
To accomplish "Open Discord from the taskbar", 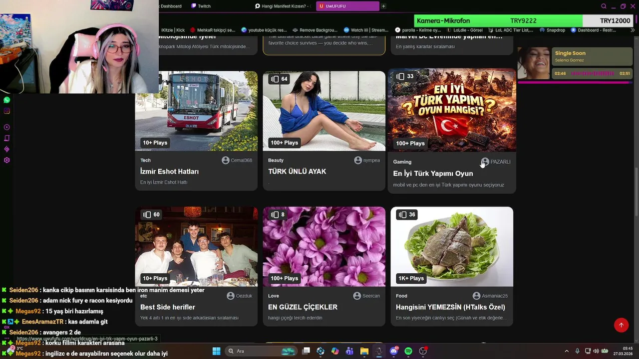I will coord(394,351).
